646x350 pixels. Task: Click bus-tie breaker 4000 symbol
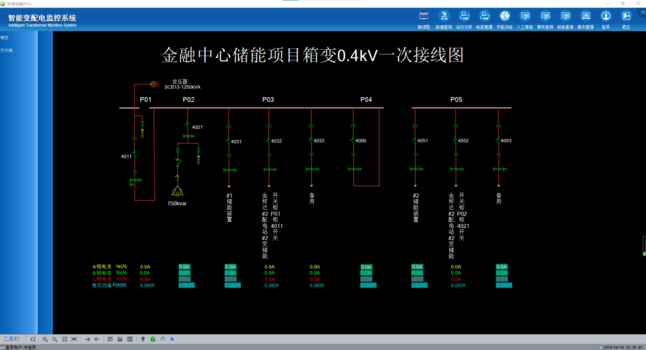353,141
